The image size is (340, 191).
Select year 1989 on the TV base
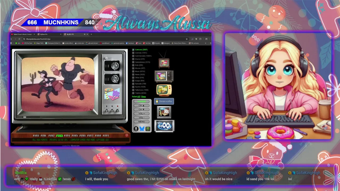coord(106,136)
